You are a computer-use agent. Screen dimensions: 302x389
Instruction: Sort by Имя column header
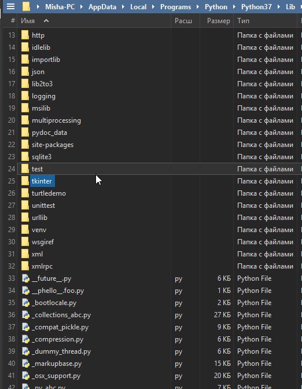(x=28, y=21)
